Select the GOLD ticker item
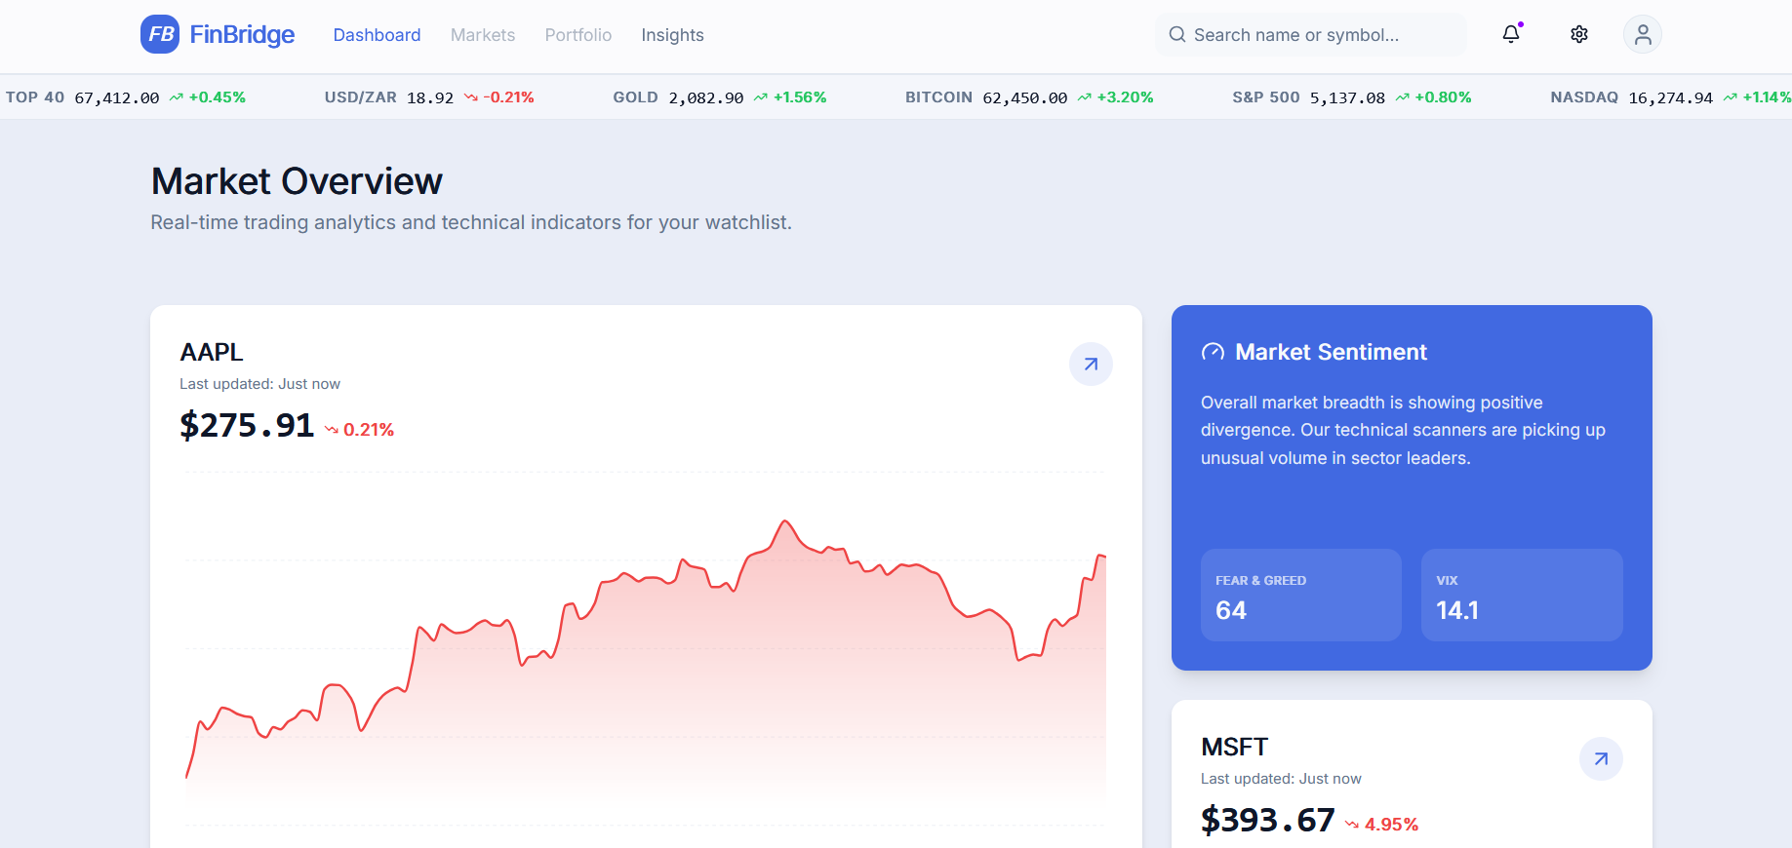The height and width of the screenshot is (848, 1792). click(719, 97)
